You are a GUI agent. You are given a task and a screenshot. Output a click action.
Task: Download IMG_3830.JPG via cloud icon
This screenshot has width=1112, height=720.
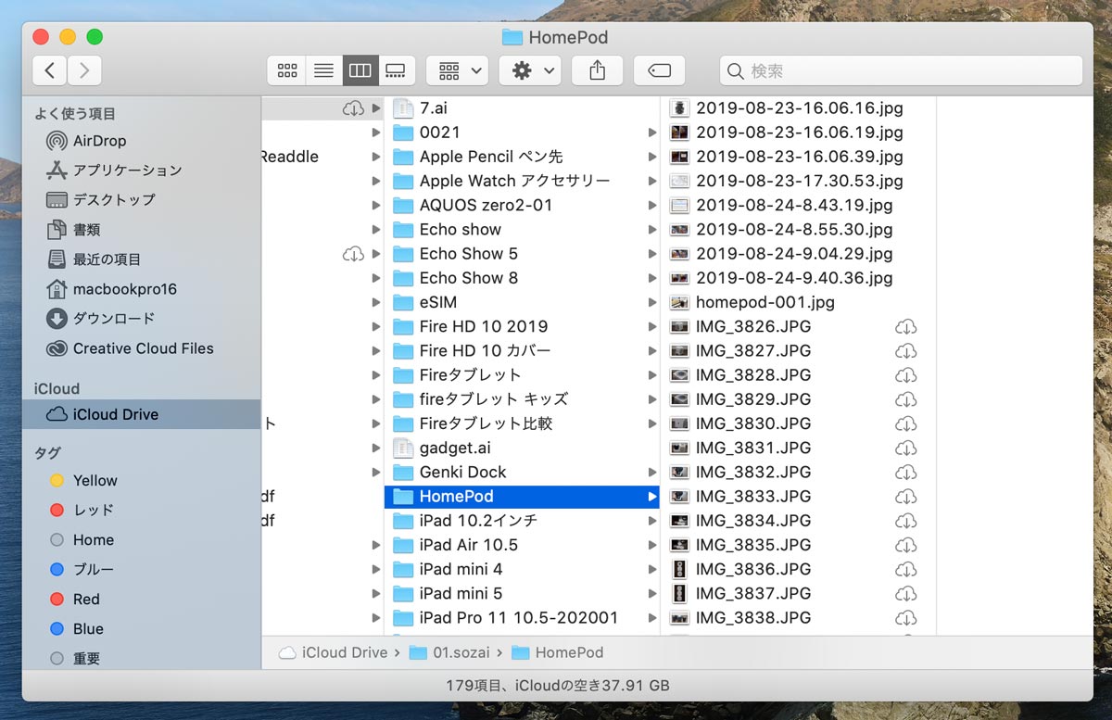905,423
